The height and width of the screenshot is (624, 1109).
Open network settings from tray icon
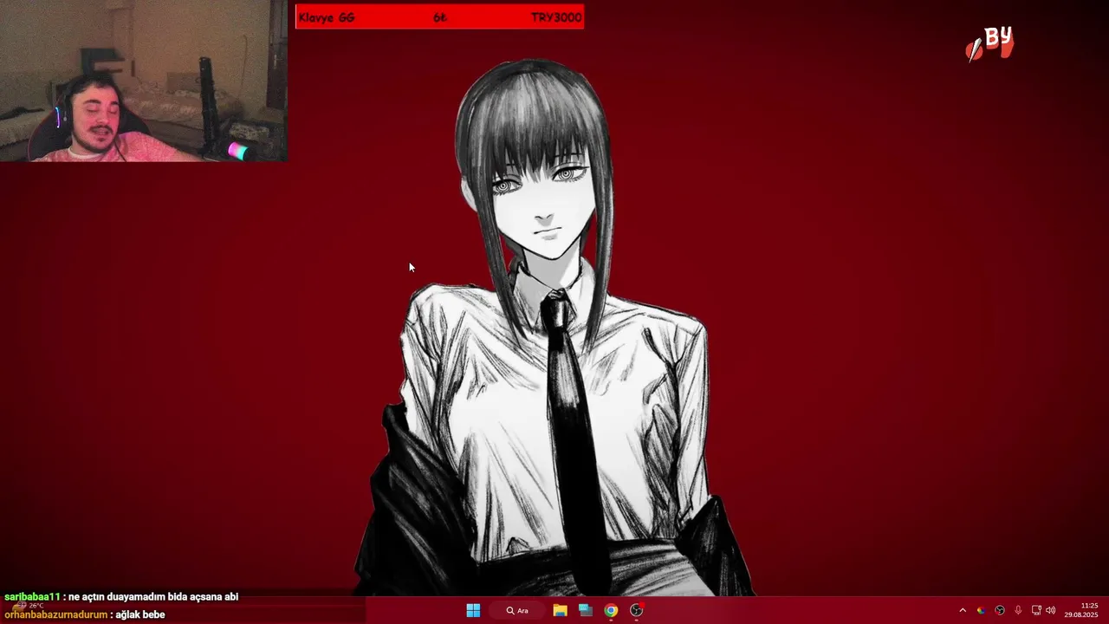pyautogui.click(x=1036, y=610)
